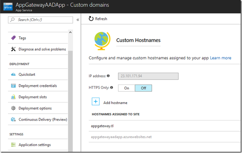
Task: Click the Add hostname label
Action: tap(115, 103)
